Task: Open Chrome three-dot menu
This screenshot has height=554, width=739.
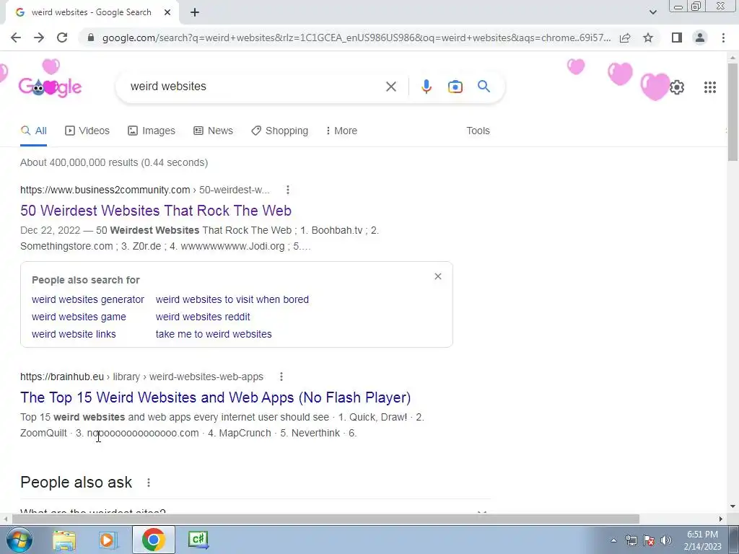Action: click(x=723, y=38)
